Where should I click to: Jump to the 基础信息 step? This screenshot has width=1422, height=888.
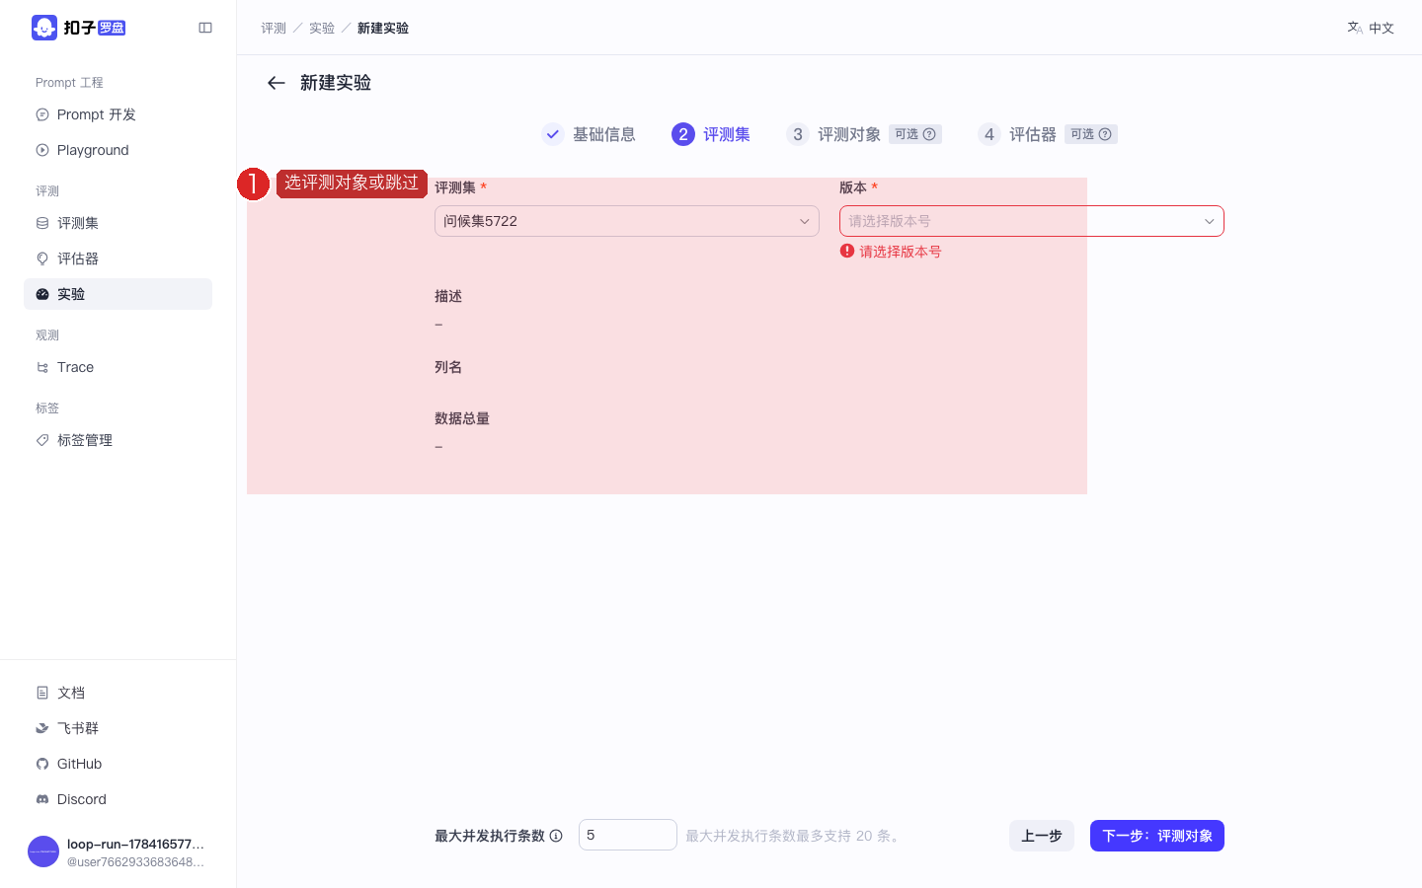point(604,134)
